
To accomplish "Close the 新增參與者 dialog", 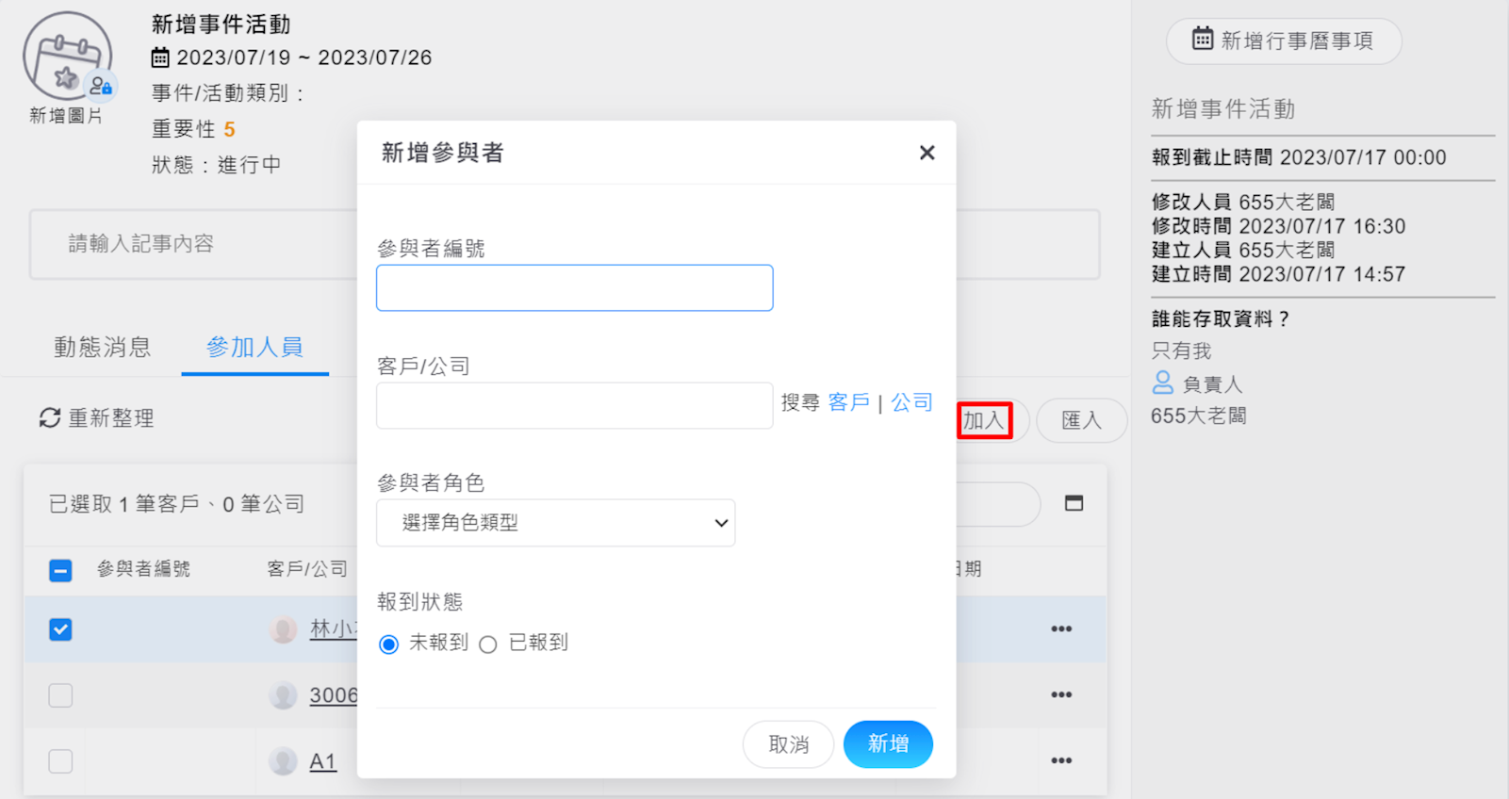I will tap(927, 153).
